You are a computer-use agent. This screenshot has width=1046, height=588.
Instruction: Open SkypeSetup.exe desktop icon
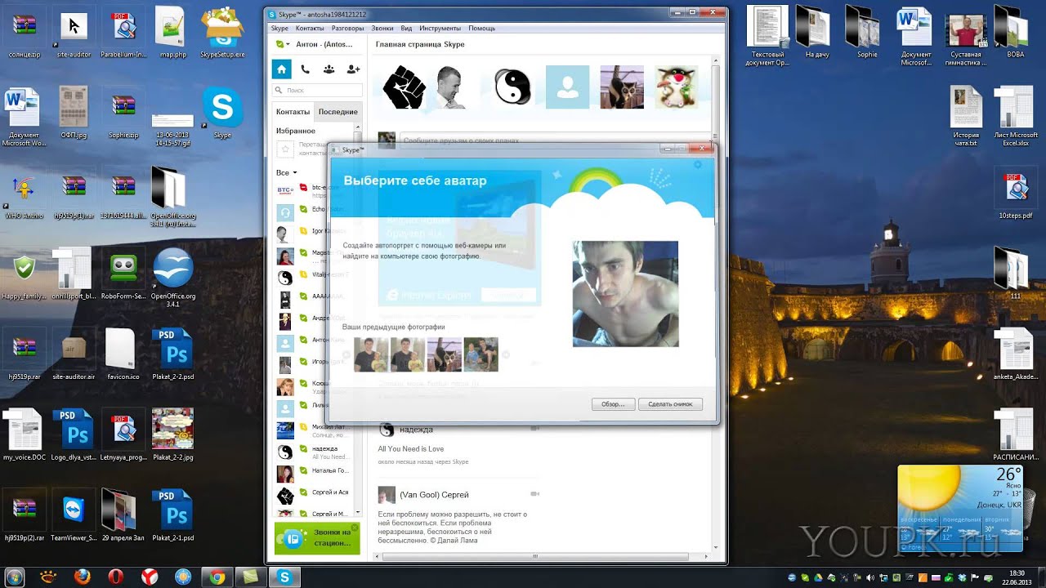(x=222, y=33)
